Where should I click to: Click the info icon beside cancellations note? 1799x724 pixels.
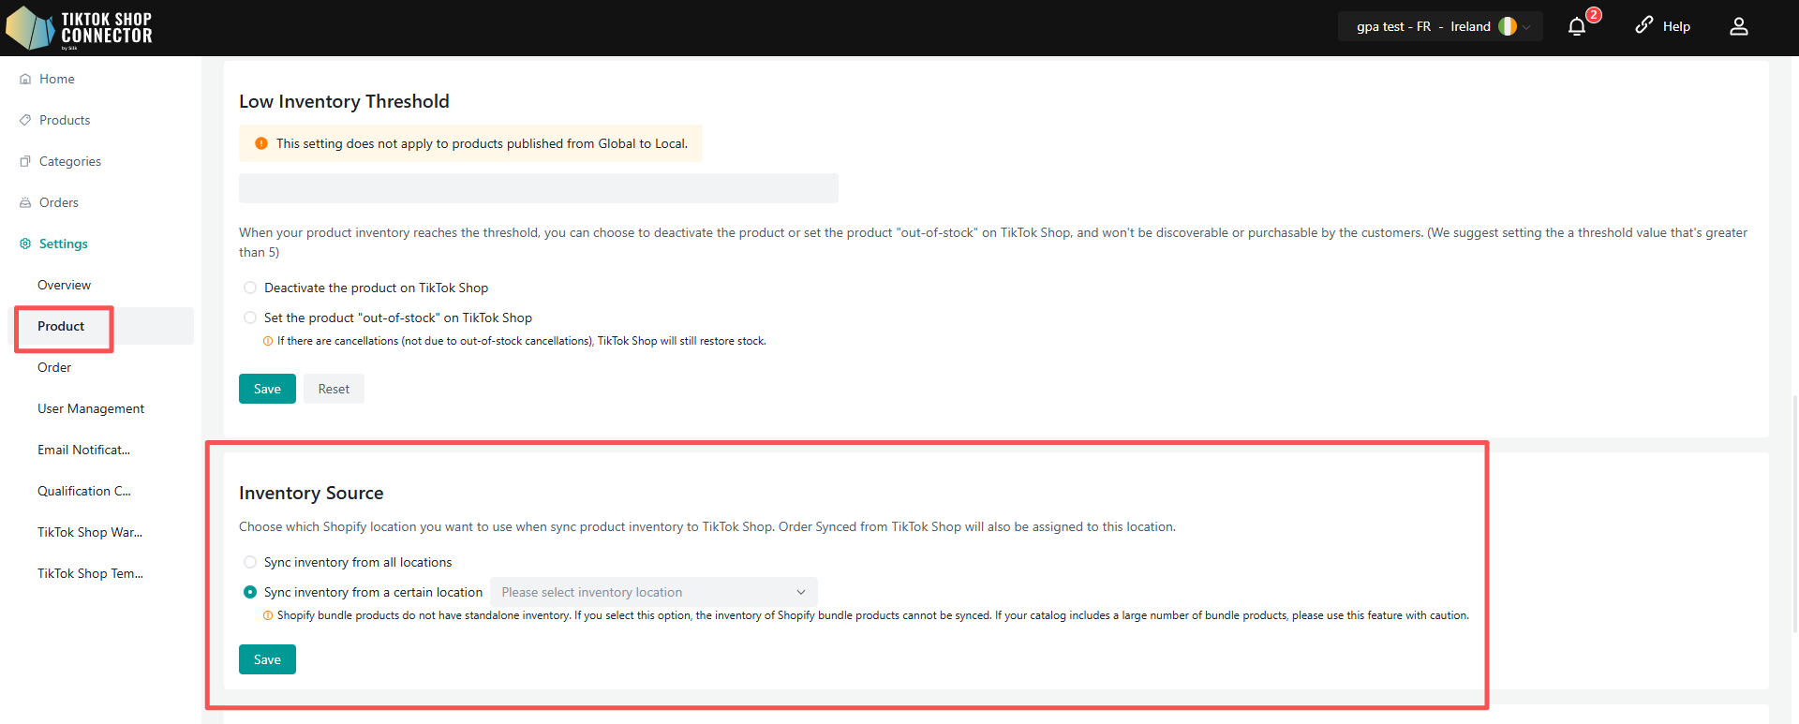click(268, 341)
